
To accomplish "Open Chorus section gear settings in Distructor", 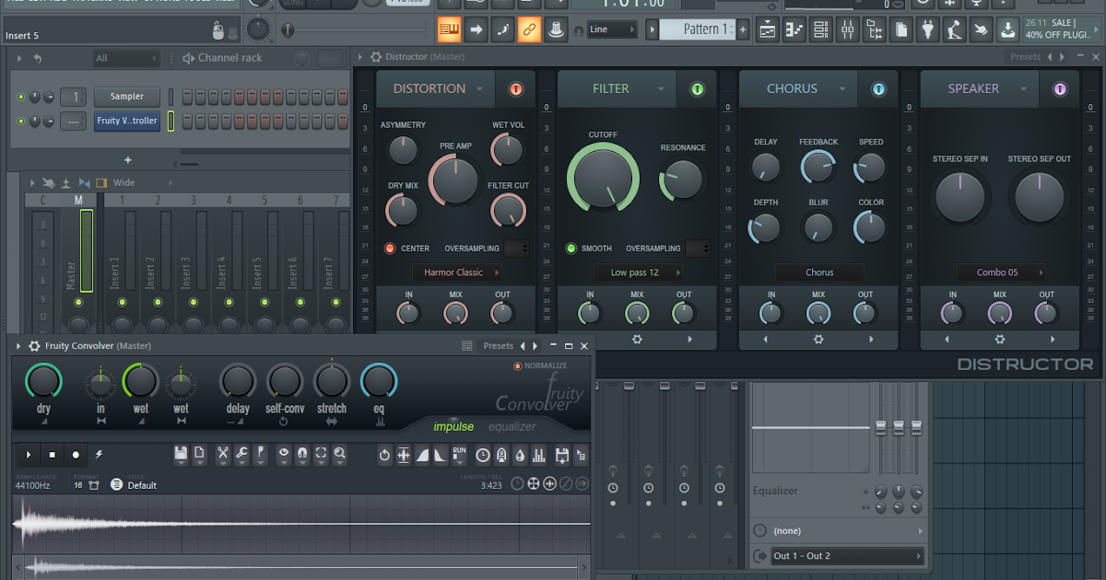I will [x=818, y=339].
